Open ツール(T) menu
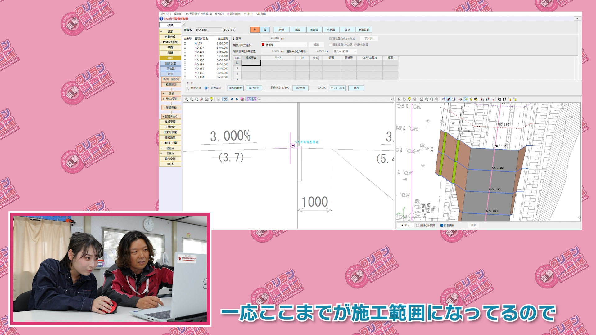The image size is (596, 335). point(248,14)
